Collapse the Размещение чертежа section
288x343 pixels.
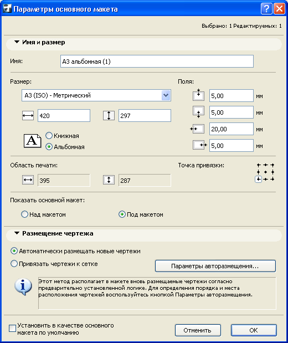17,233
